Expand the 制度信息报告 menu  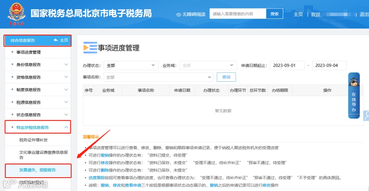point(38,90)
